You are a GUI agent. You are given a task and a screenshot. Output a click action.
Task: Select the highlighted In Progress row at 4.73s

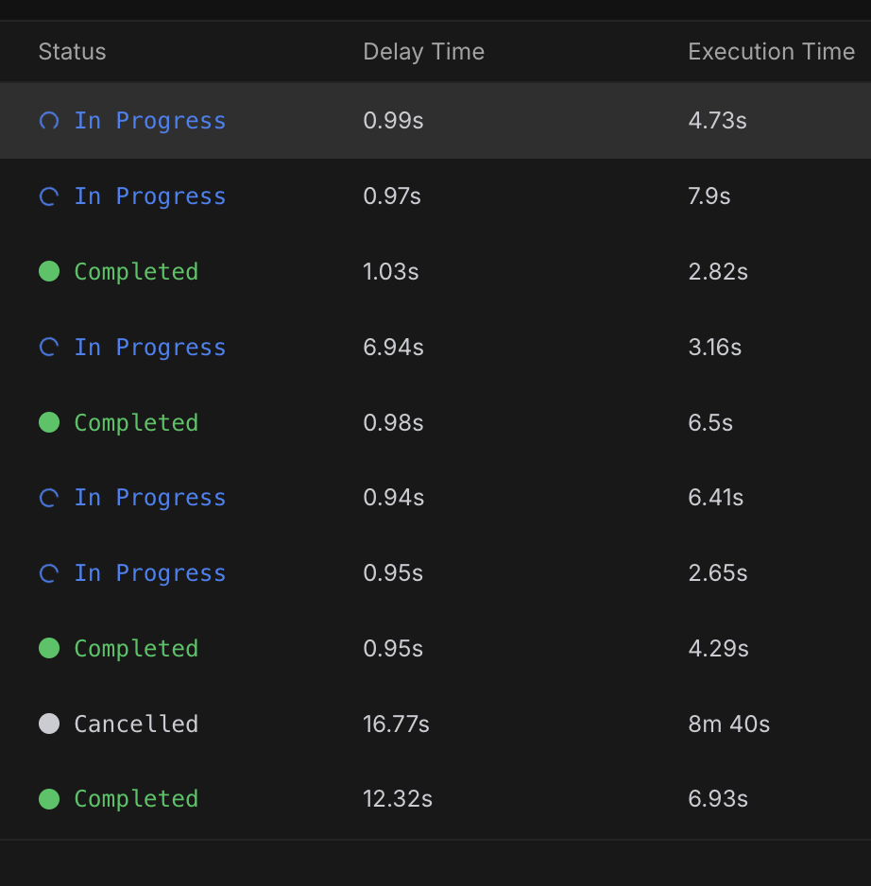pyautogui.click(x=435, y=120)
